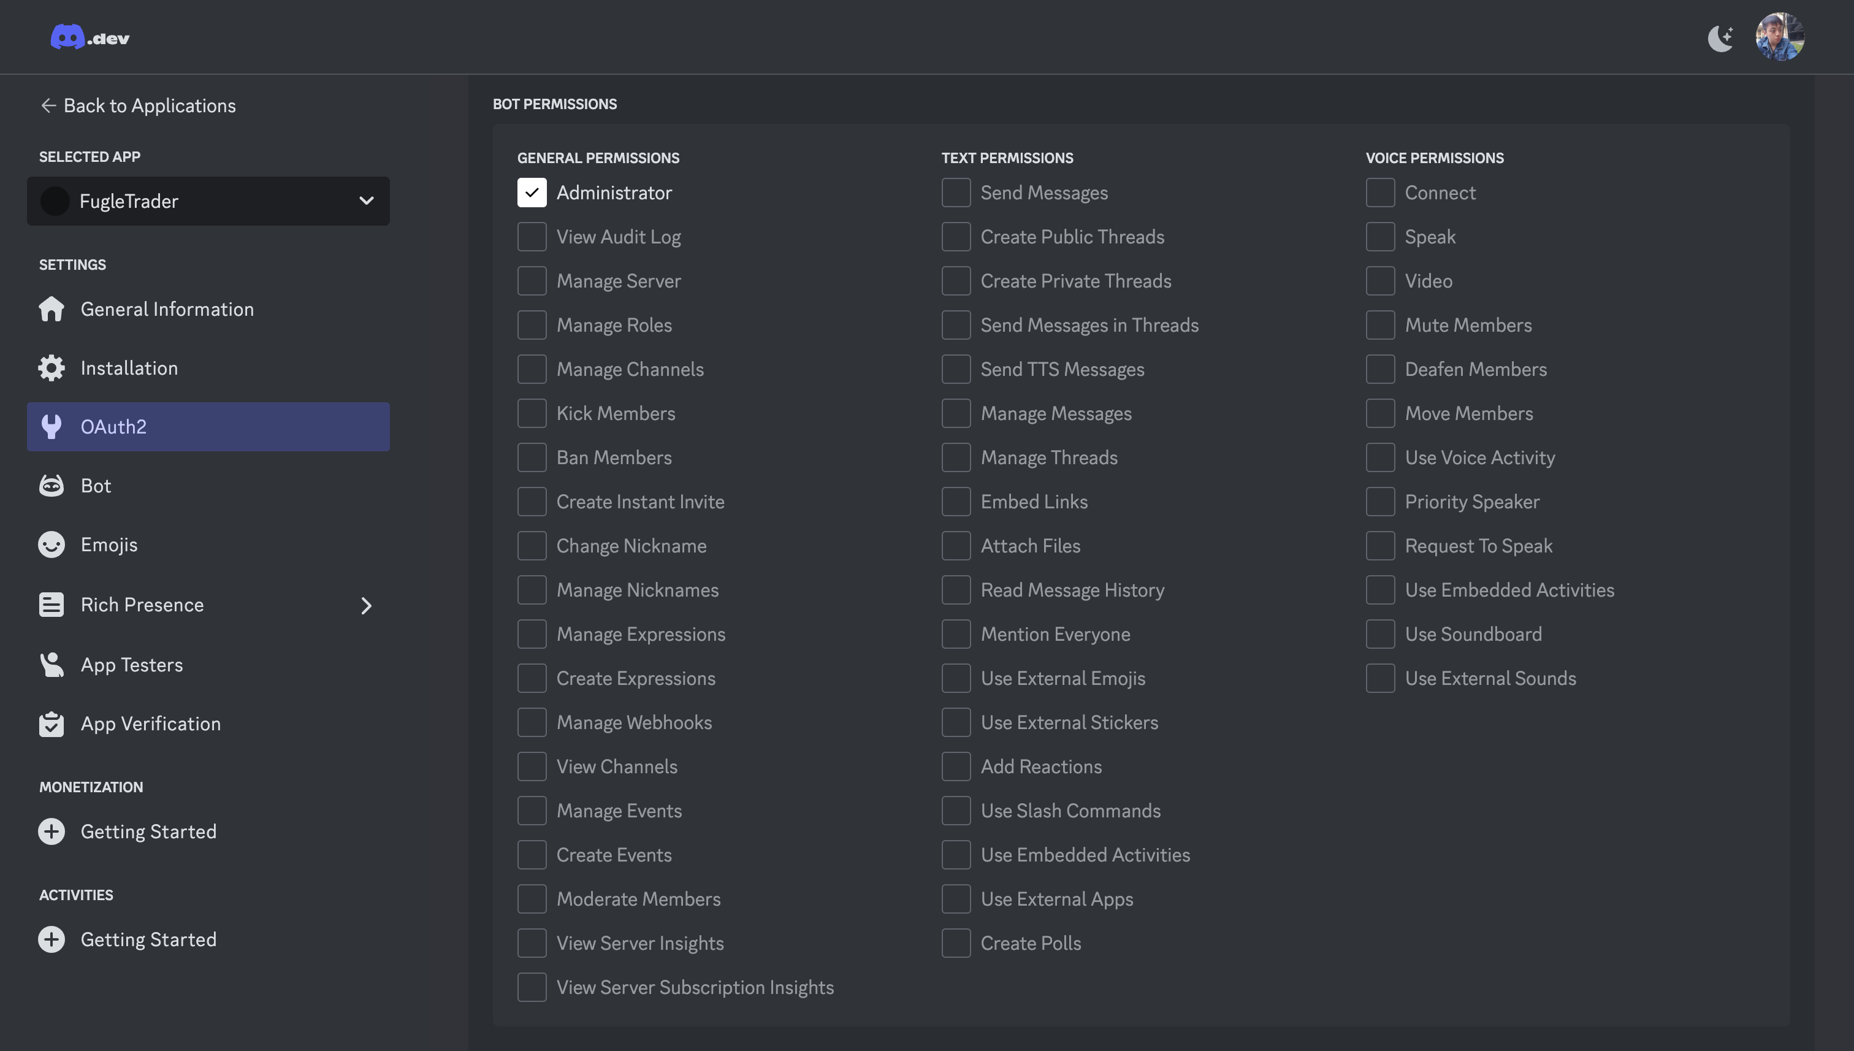Viewport: 1854px width, 1051px height.
Task: Click the Discord .dev logo
Action: tap(90, 37)
